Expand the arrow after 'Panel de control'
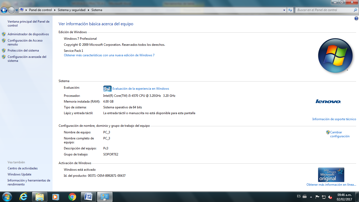Viewport: 359px width, 202px height. [55, 10]
